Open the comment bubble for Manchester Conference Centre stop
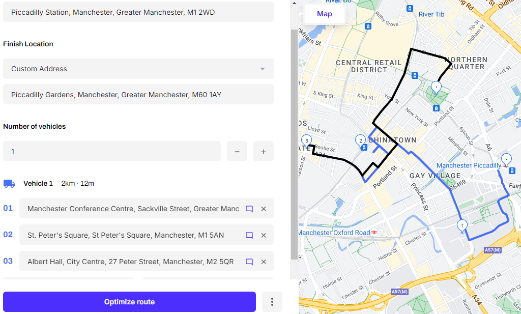 249,208
